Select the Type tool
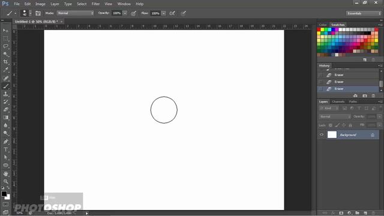384x216 pixels. coord(5,149)
